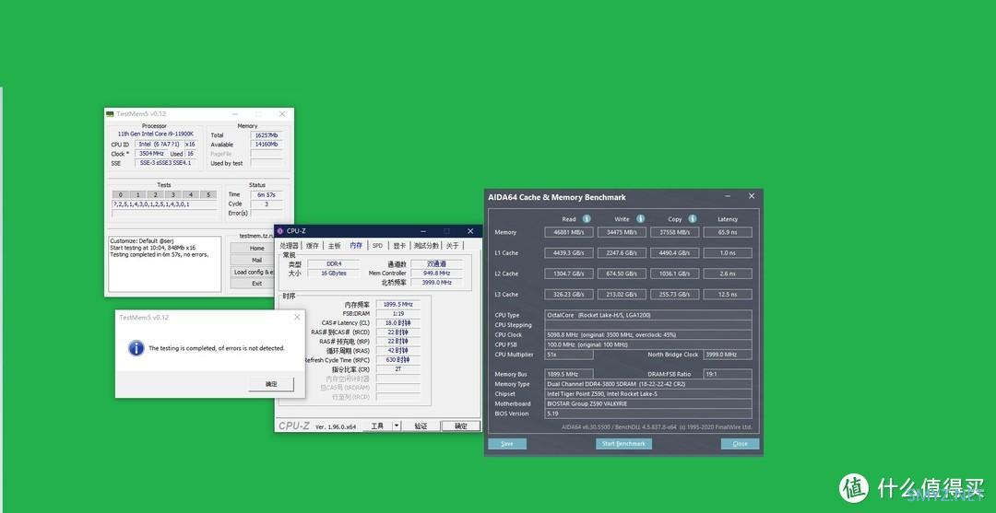Click CPU-Z 内存频率 value 1899.5 MHz
Image resolution: width=996 pixels, height=513 pixels.
[397, 304]
